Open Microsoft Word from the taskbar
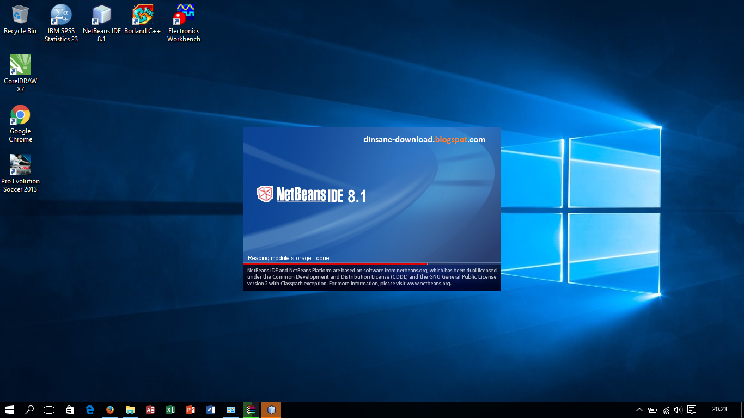Image resolution: width=744 pixels, height=418 pixels. click(x=211, y=410)
